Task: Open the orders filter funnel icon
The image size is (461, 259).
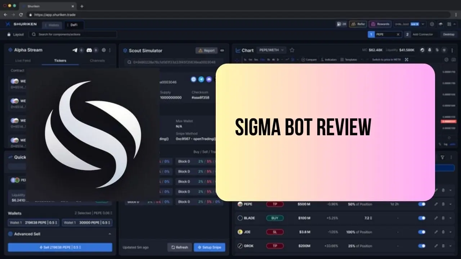Action: coord(442,157)
